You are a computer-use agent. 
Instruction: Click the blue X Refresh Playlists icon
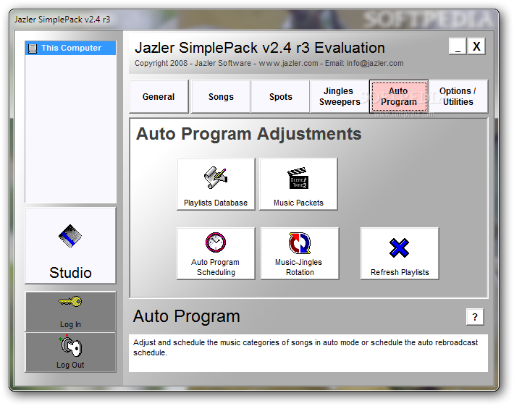[399, 248]
